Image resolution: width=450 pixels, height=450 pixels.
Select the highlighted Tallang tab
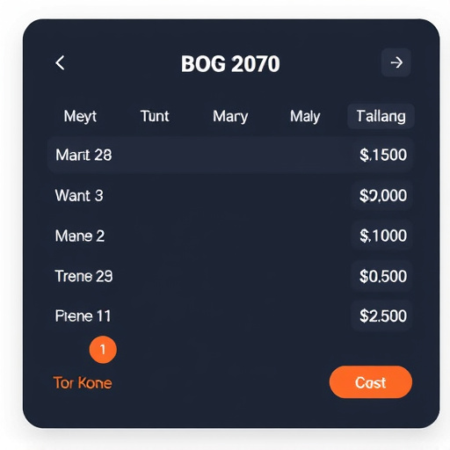(381, 116)
